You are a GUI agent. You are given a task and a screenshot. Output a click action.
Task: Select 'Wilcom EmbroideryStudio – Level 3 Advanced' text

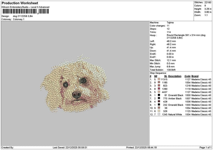pyautogui.click(x=26, y=7)
